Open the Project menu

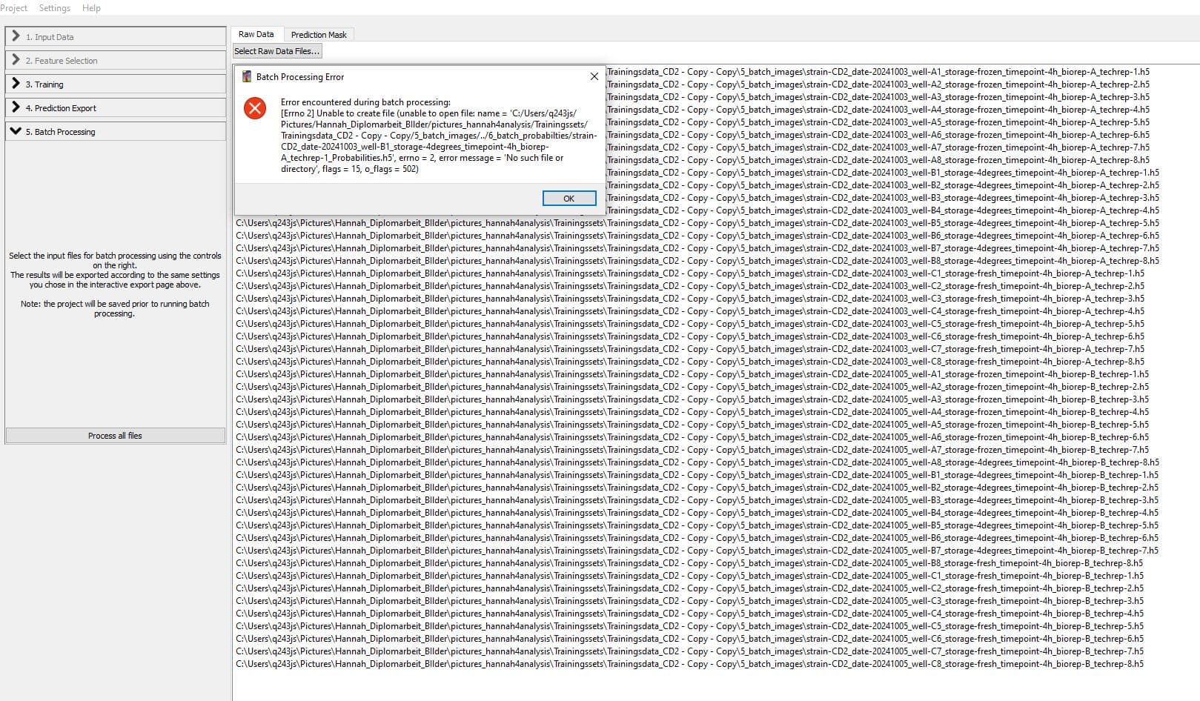click(15, 7)
